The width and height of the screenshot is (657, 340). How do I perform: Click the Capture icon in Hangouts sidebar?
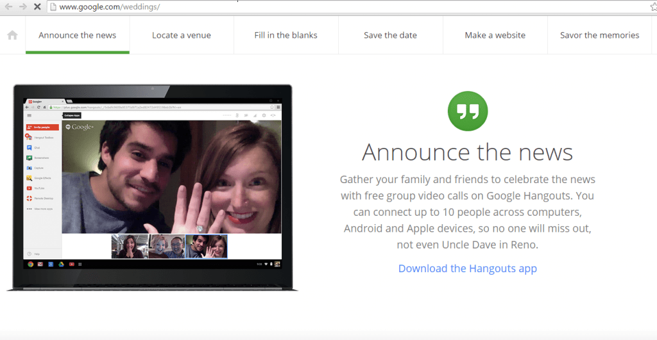(x=30, y=168)
